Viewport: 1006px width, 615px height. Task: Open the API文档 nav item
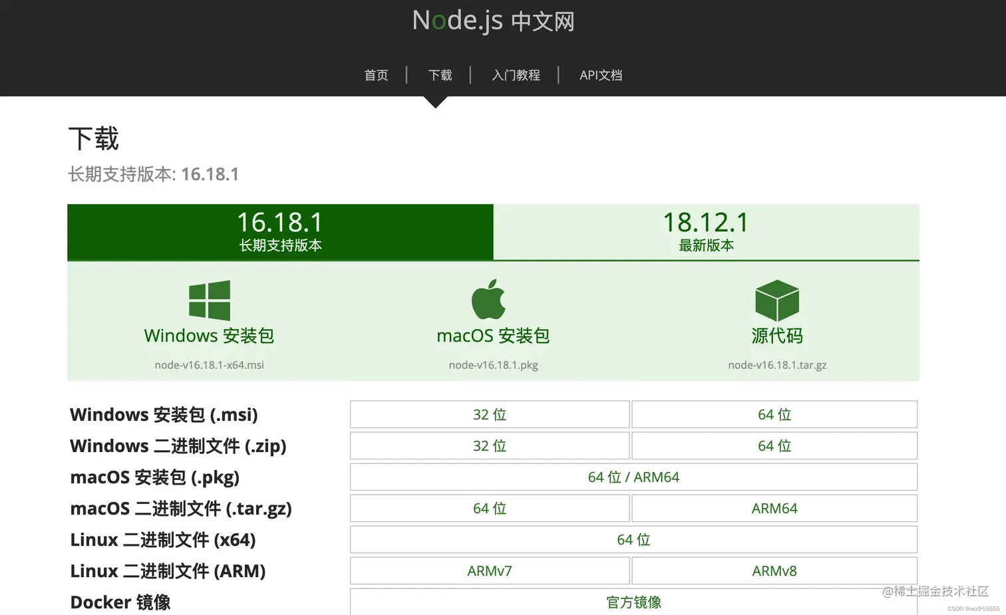[x=601, y=75]
